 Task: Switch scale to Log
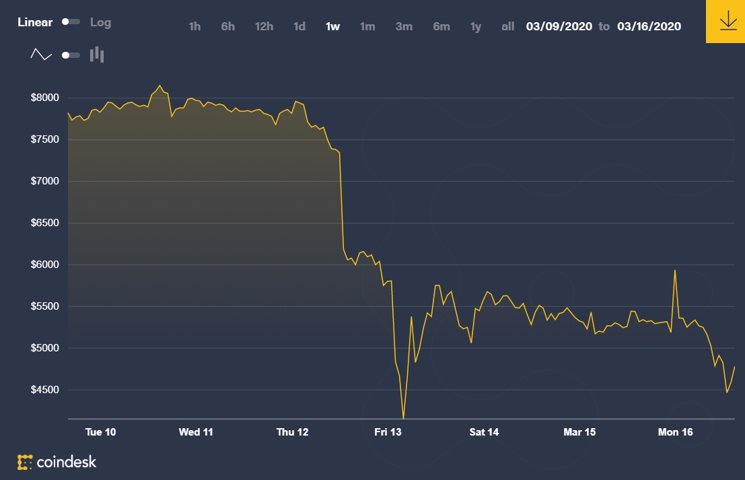point(101,22)
